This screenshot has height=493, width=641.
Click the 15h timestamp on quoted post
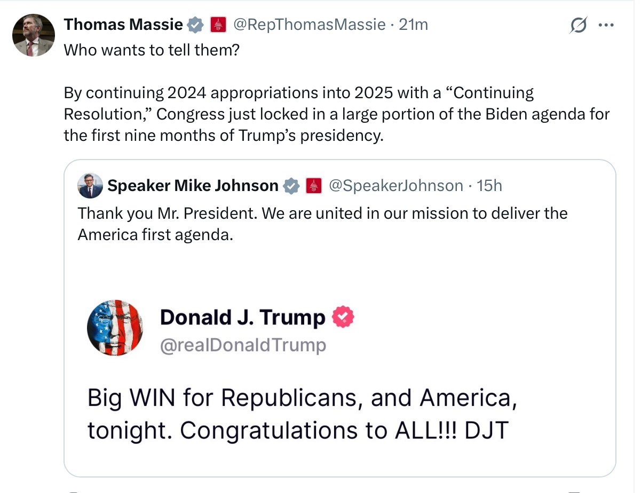(x=489, y=186)
